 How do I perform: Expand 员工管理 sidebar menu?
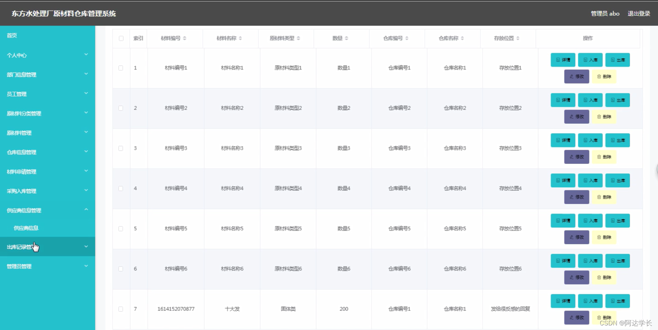[x=48, y=94]
